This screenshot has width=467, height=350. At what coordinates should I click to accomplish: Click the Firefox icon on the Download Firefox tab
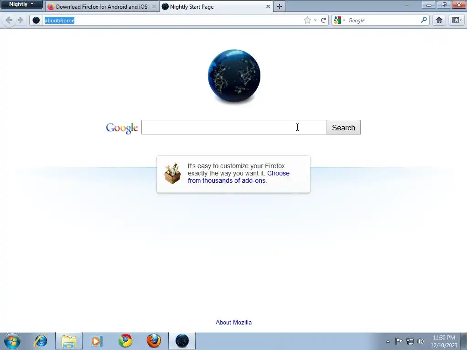pos(51,6)
